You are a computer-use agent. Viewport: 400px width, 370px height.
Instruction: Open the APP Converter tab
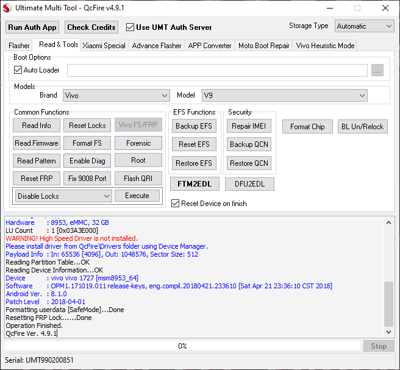(210, 46)
